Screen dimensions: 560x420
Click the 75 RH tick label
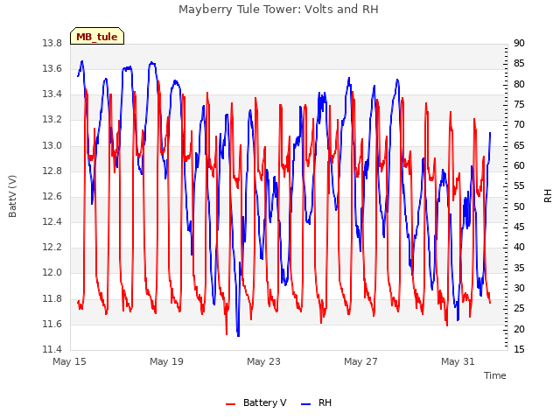tap(519, 105)
